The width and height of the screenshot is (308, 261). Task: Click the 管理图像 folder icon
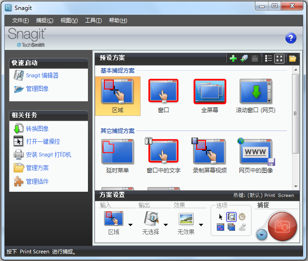tap(19, 89)
